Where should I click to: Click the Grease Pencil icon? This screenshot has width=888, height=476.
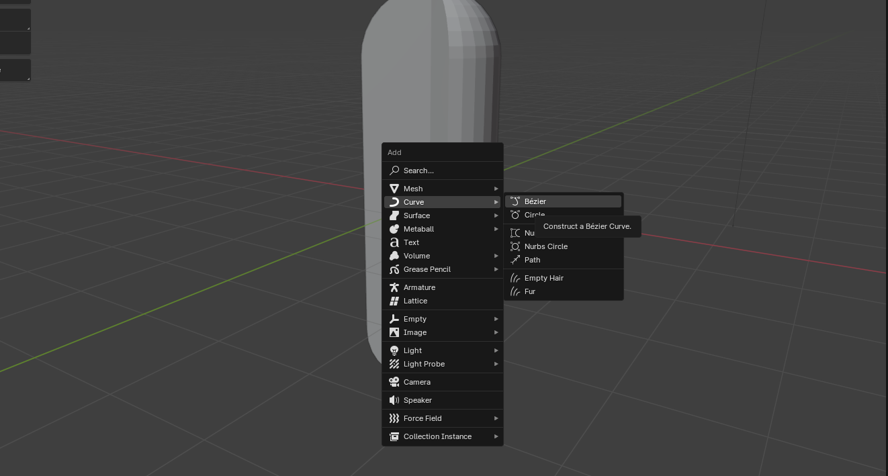(394, 269)
